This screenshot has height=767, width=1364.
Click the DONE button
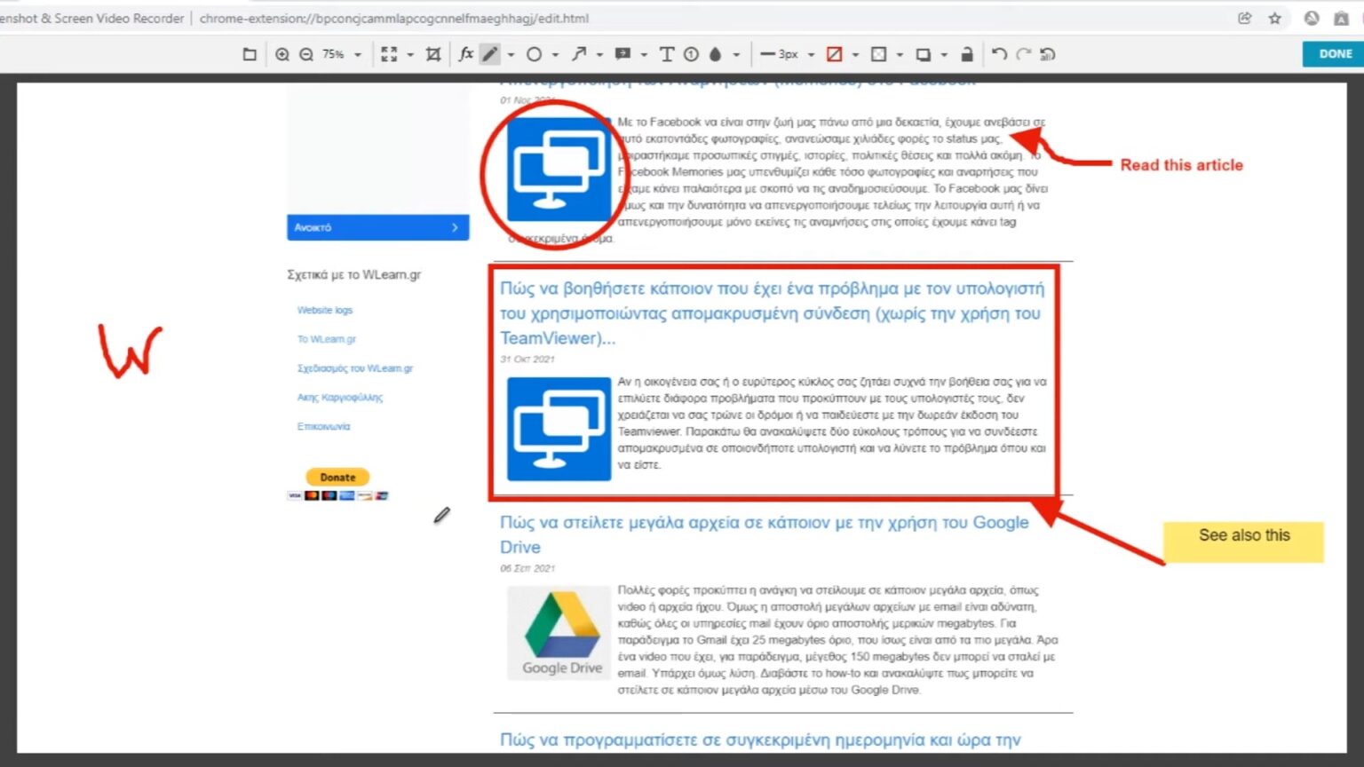[1332, 53]
